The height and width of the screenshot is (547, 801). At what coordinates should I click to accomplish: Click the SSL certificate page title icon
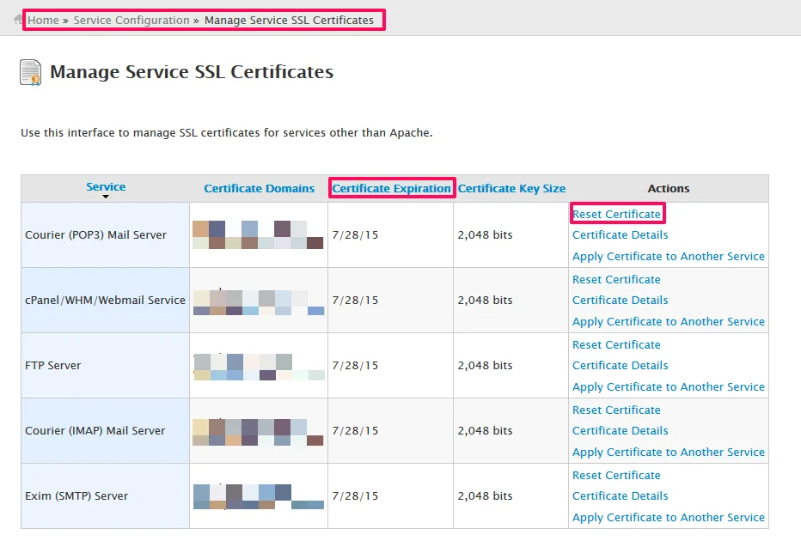tap(30, 72)
